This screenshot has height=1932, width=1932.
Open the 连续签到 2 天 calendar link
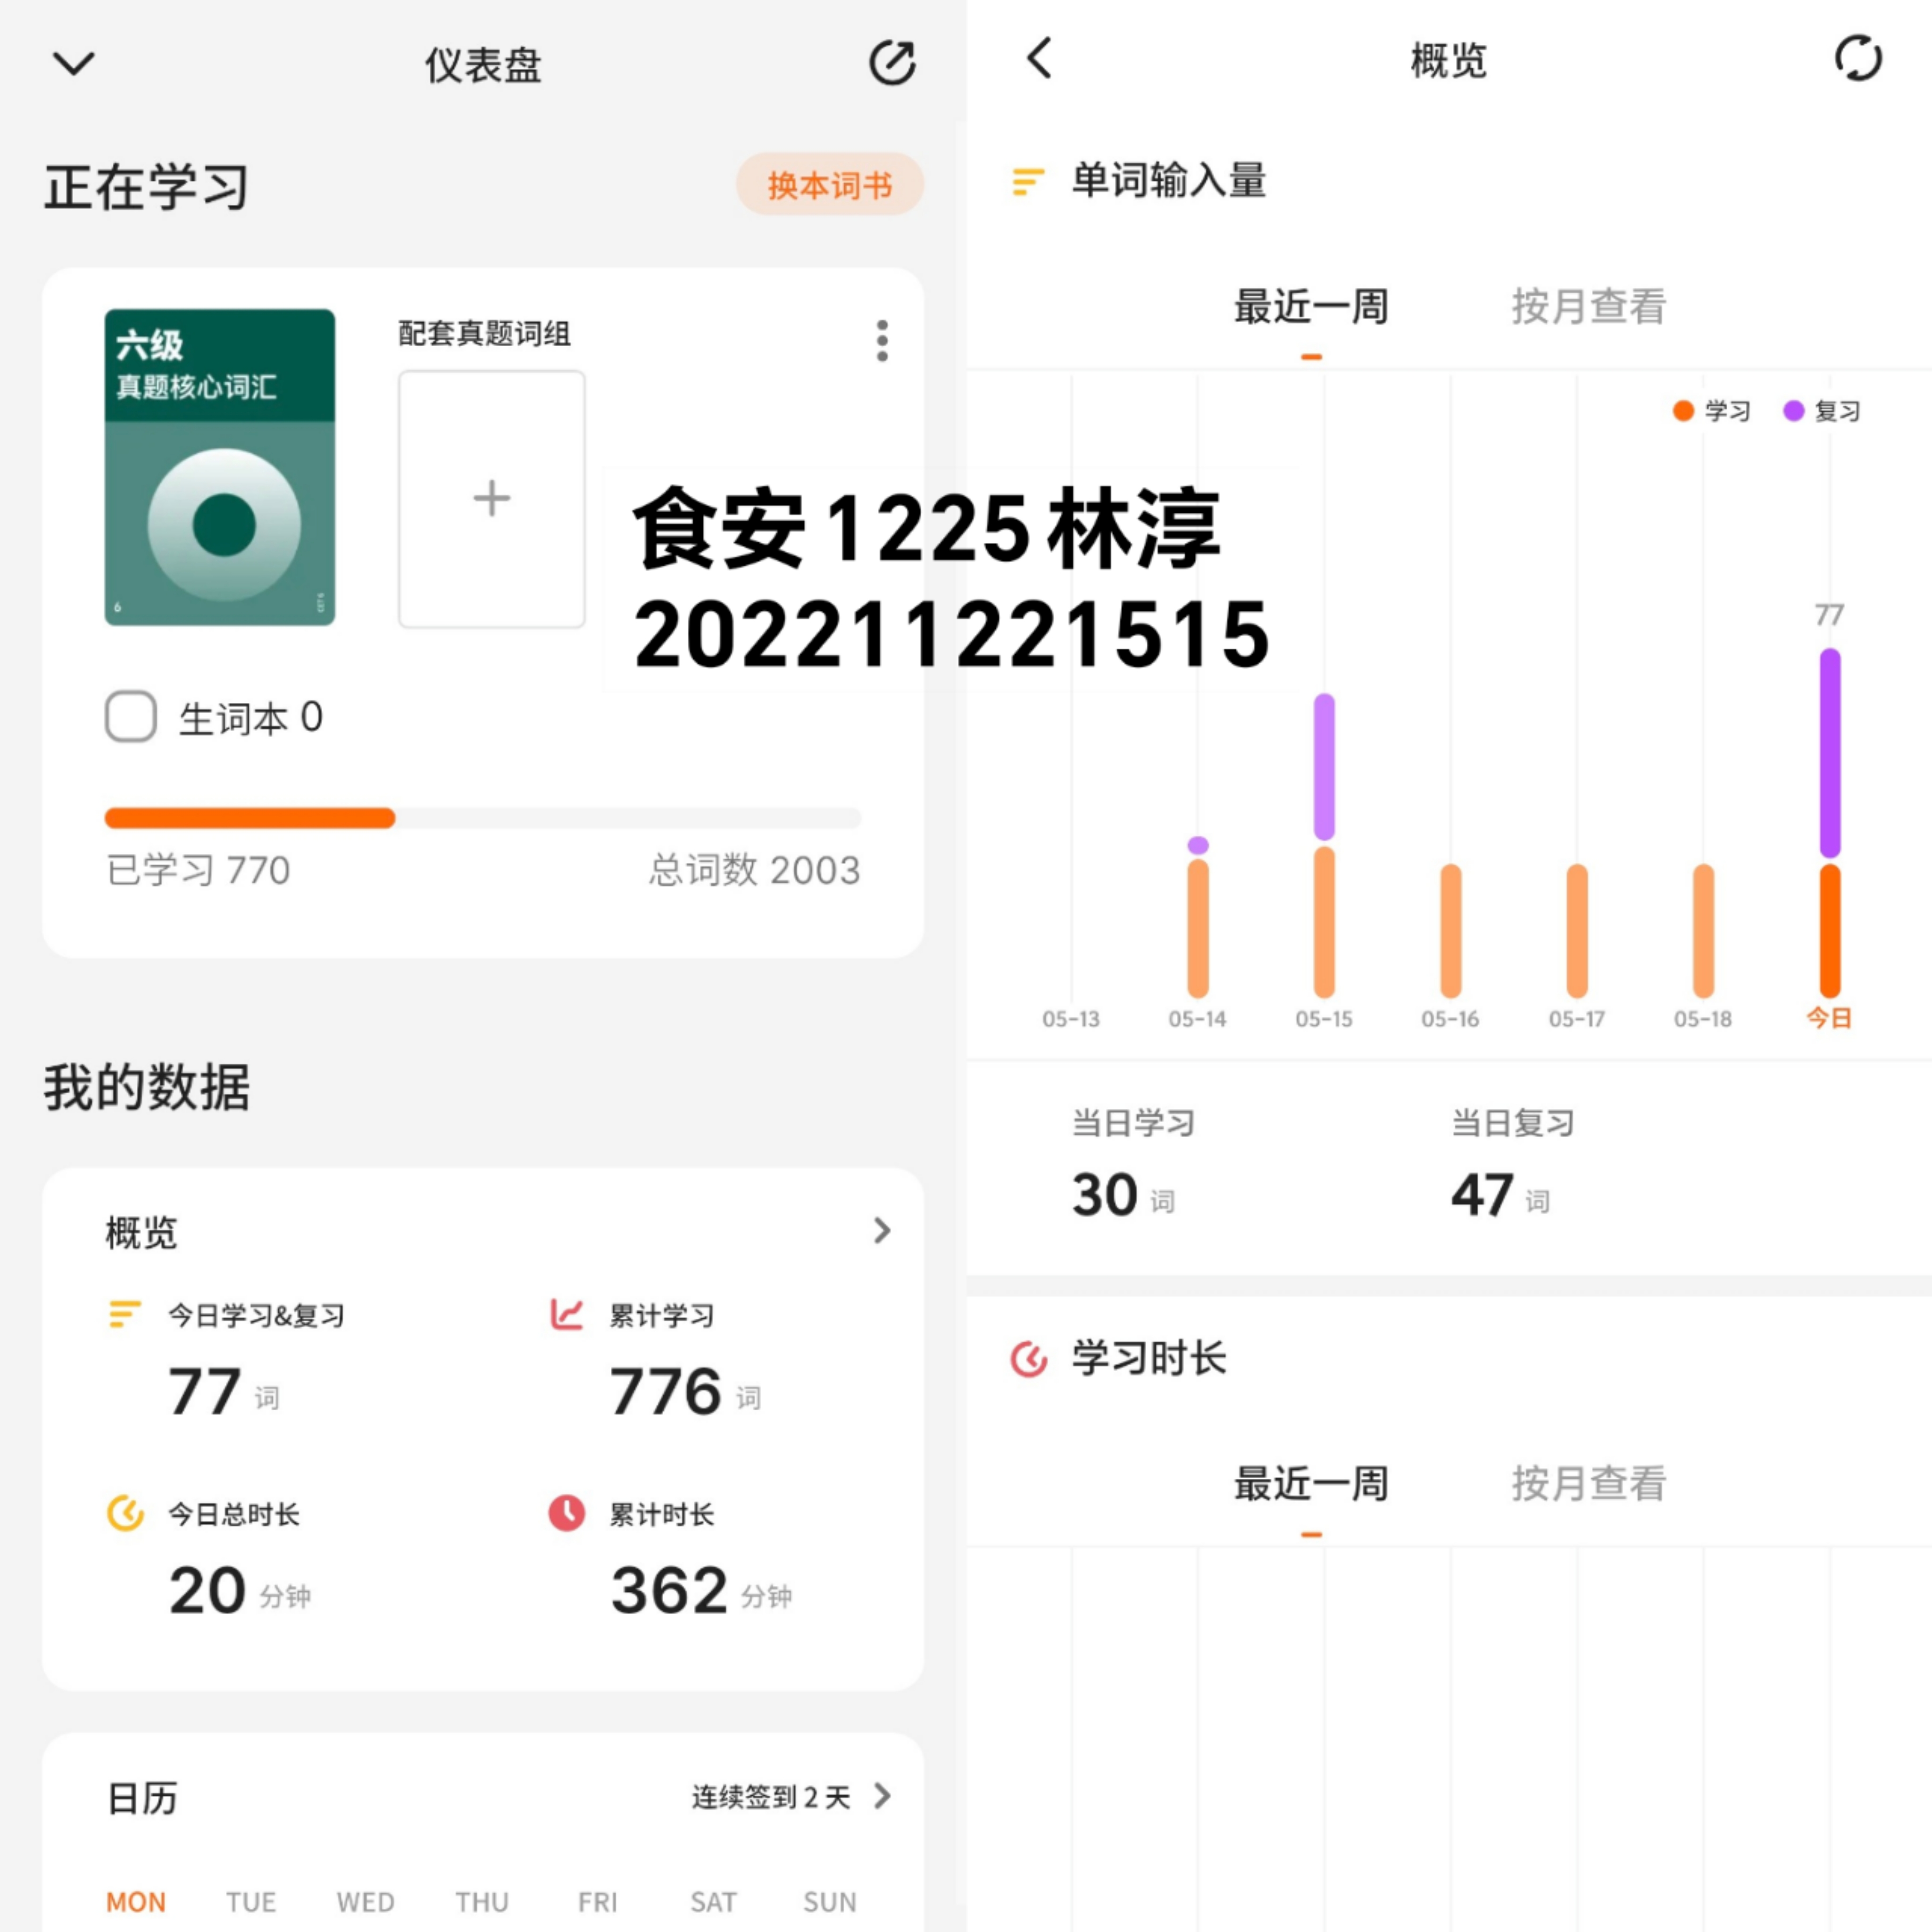[791, 1797]
